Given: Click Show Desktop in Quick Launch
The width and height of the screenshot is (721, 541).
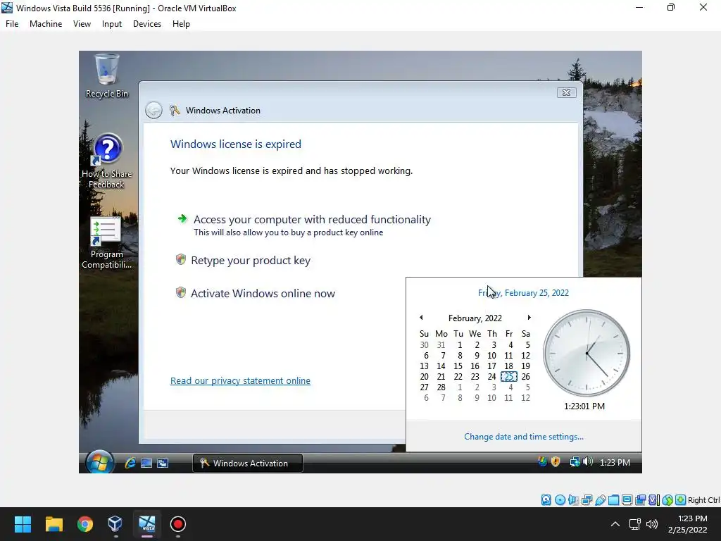Looking at the screenshot, I should coord(146,463).
